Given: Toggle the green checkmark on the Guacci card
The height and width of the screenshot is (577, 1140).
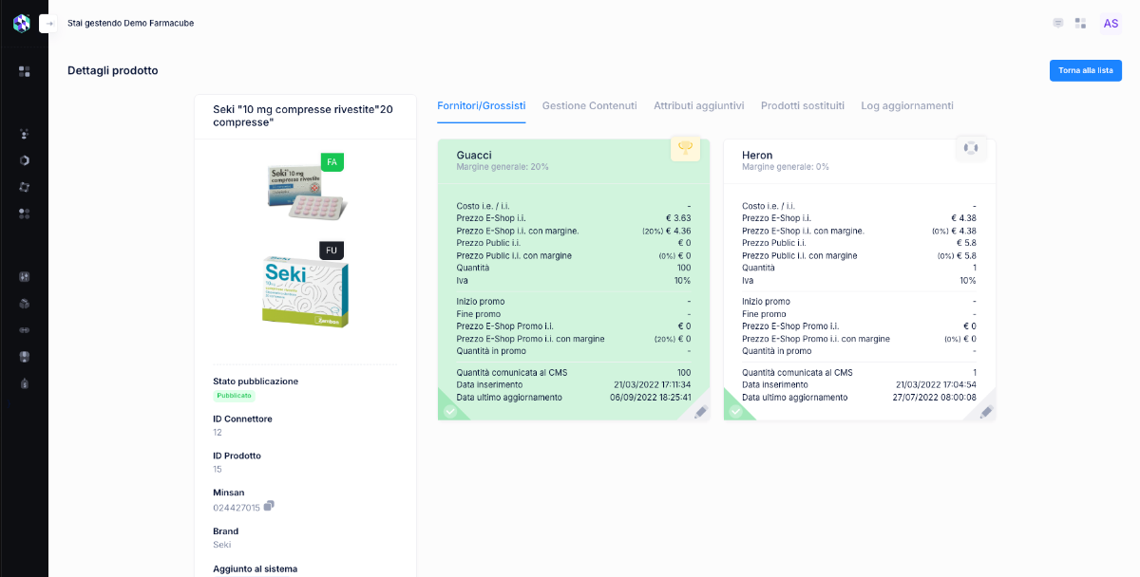Looking at the screenshot, I should 450,412.
